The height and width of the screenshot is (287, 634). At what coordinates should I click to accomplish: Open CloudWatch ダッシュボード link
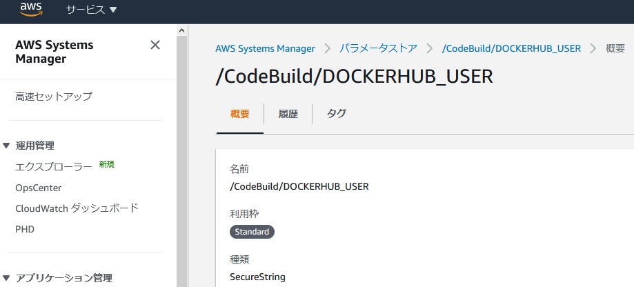(77, 208)
